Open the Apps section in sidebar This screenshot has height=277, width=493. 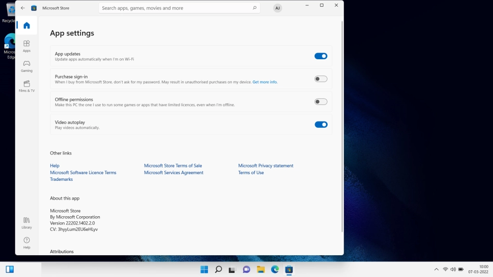(x=27, y=46)
